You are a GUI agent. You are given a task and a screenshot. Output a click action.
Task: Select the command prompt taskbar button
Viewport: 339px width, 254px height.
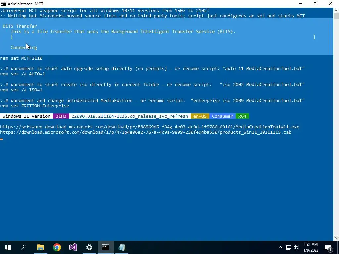pos(106,247)
